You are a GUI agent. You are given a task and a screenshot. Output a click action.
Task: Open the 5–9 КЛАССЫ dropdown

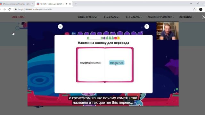coord(134,17)
